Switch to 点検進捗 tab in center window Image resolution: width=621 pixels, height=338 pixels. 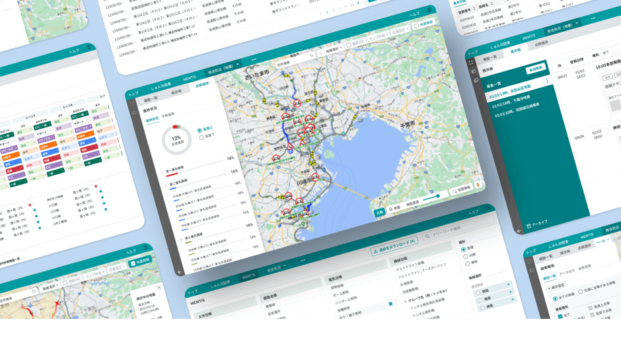(x=202, y=84)
